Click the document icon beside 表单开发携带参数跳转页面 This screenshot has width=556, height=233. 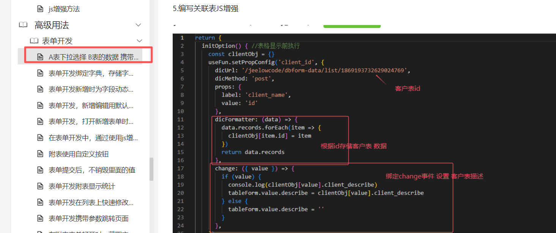pyautogui.click(x=40, y=219)
